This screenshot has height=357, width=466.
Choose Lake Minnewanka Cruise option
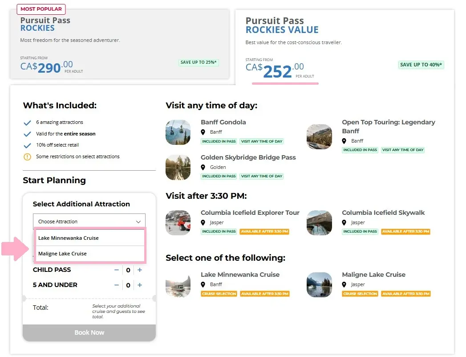[x=90, y=238]
